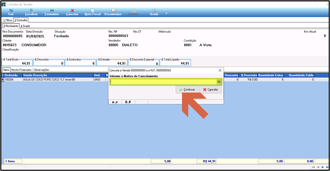The image size is (330, 171).
Task: Switch to the 1 Filtros tab
Action: coord(7,20)
